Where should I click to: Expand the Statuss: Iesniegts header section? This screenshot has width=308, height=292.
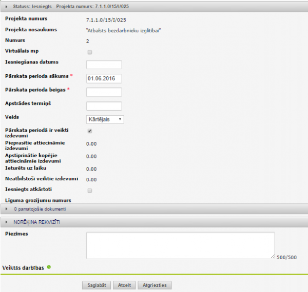pyautogui.click(x=6, y=6)
